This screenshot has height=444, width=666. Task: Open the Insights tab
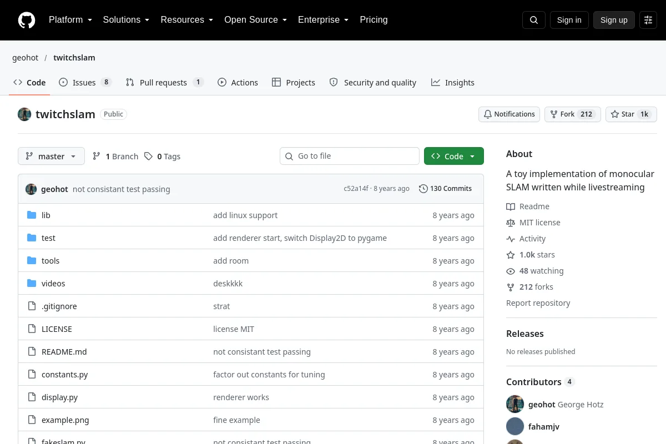(x=453, y=83)
